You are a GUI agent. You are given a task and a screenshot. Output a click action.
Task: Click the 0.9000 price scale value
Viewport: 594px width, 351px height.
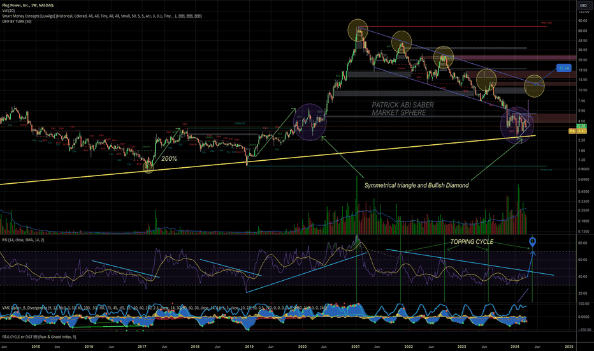coord(583,169)
